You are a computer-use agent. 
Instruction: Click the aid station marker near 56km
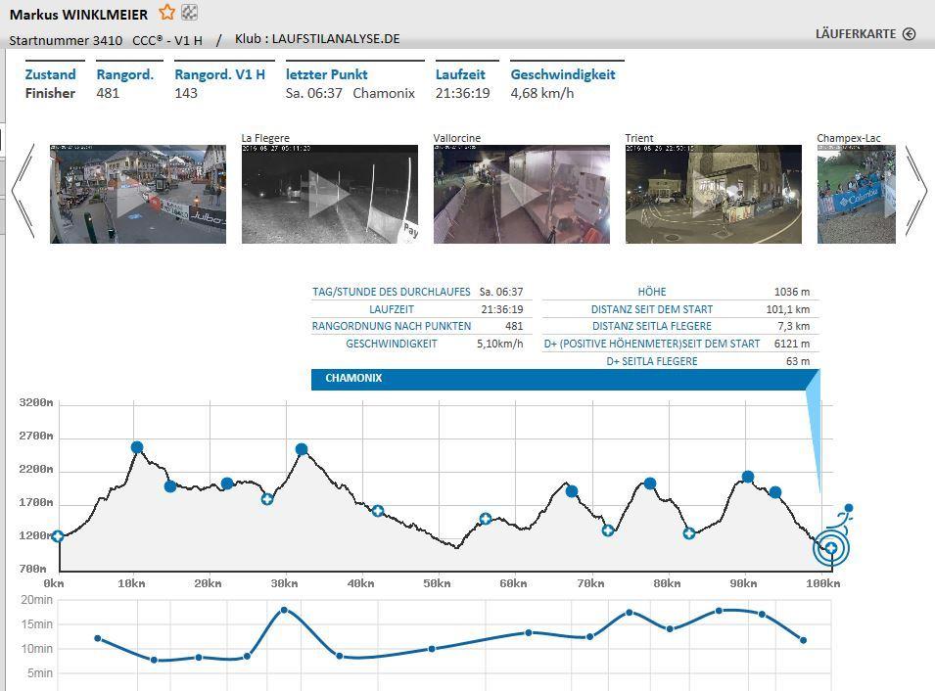point(486,519)
